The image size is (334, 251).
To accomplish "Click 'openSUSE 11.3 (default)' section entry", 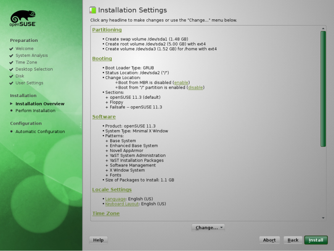I will click(135, 97).
